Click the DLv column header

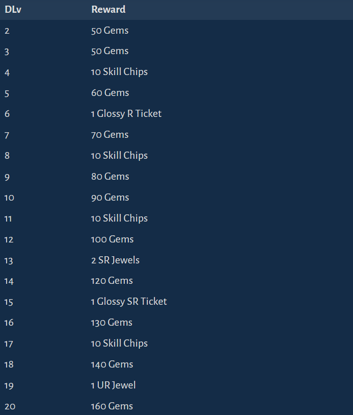click(x=13, y=10)
